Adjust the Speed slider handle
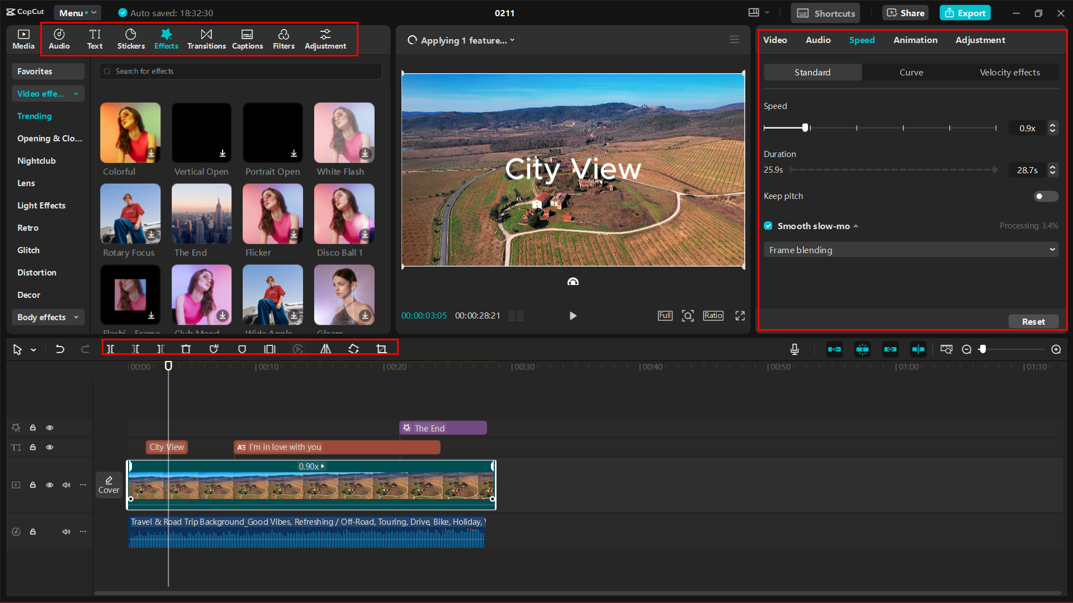 tap(805, 128)
